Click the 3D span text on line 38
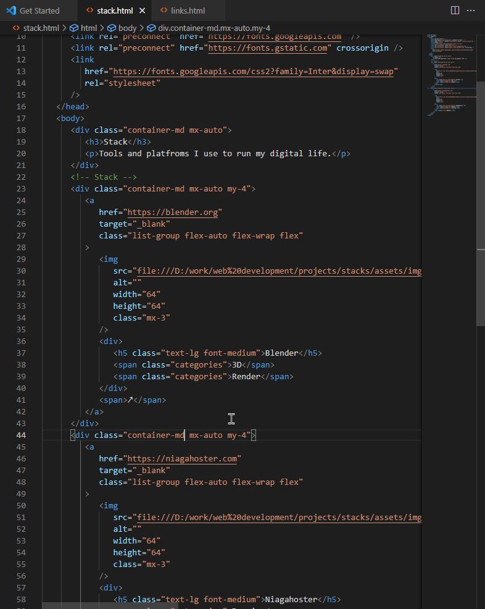485x609 pixels. [237, 364]
